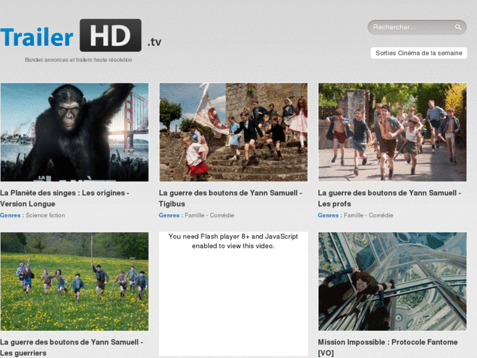This screenshot has height=358, width=477.
Task: Open the Les profs trailer thumbnail
Action: pos(392,132)
